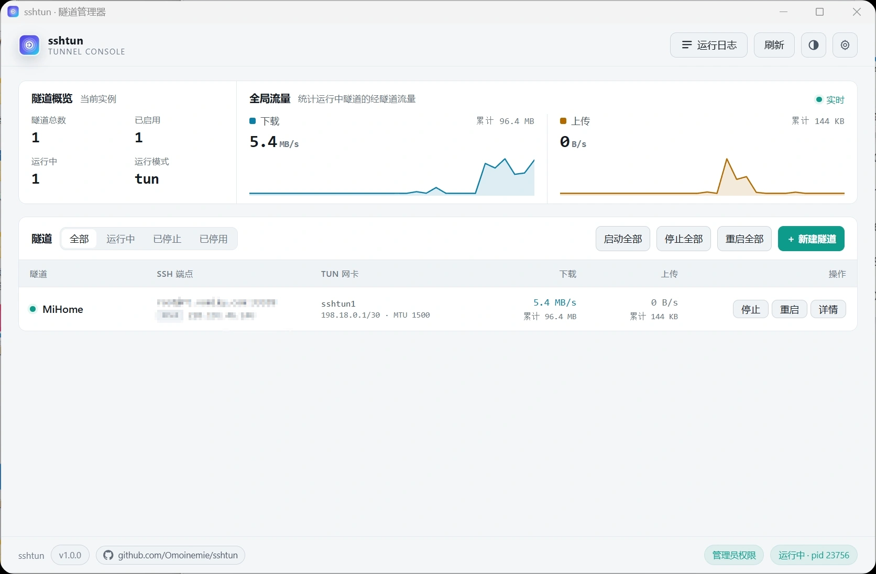
Task: Click the MiHome green status dot
Action: point(33,309)
